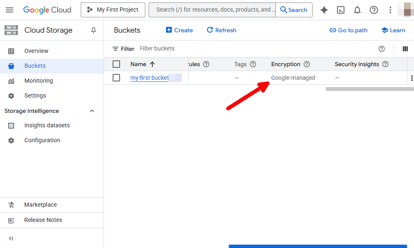
Task: Open the help question mark menu
Action: pyautogui.click(x=373, y=10)
